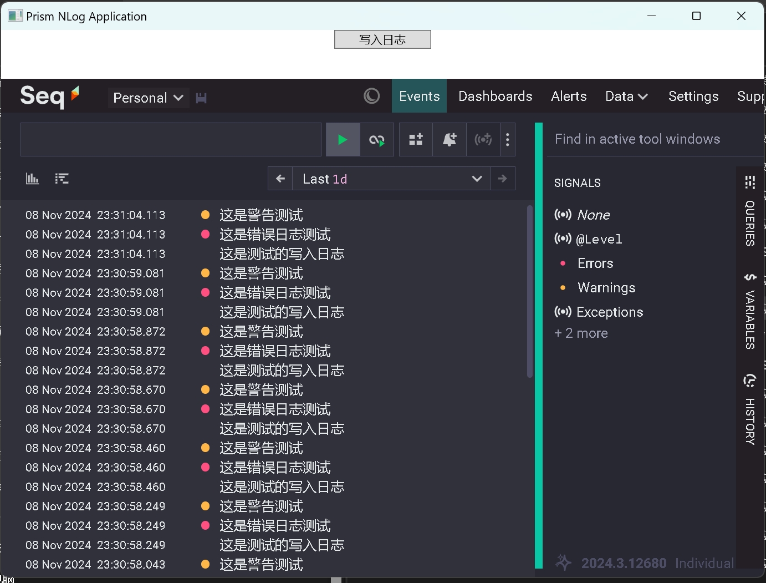766x583 pixels.
Task: Click the query filter input box
Action: click(171, 139)
